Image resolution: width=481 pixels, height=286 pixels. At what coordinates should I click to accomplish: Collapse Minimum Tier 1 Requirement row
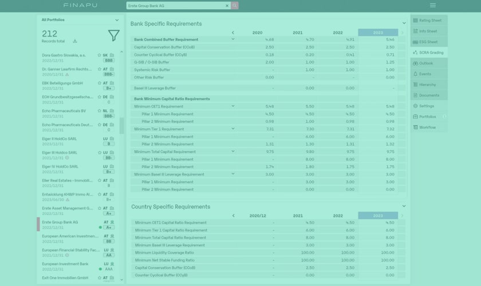[x=233, y=129]
